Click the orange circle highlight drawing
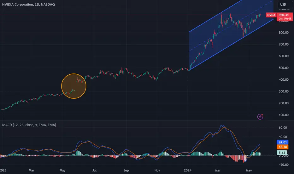The height and width of the screenshot is (174, 294). (74, 86)
